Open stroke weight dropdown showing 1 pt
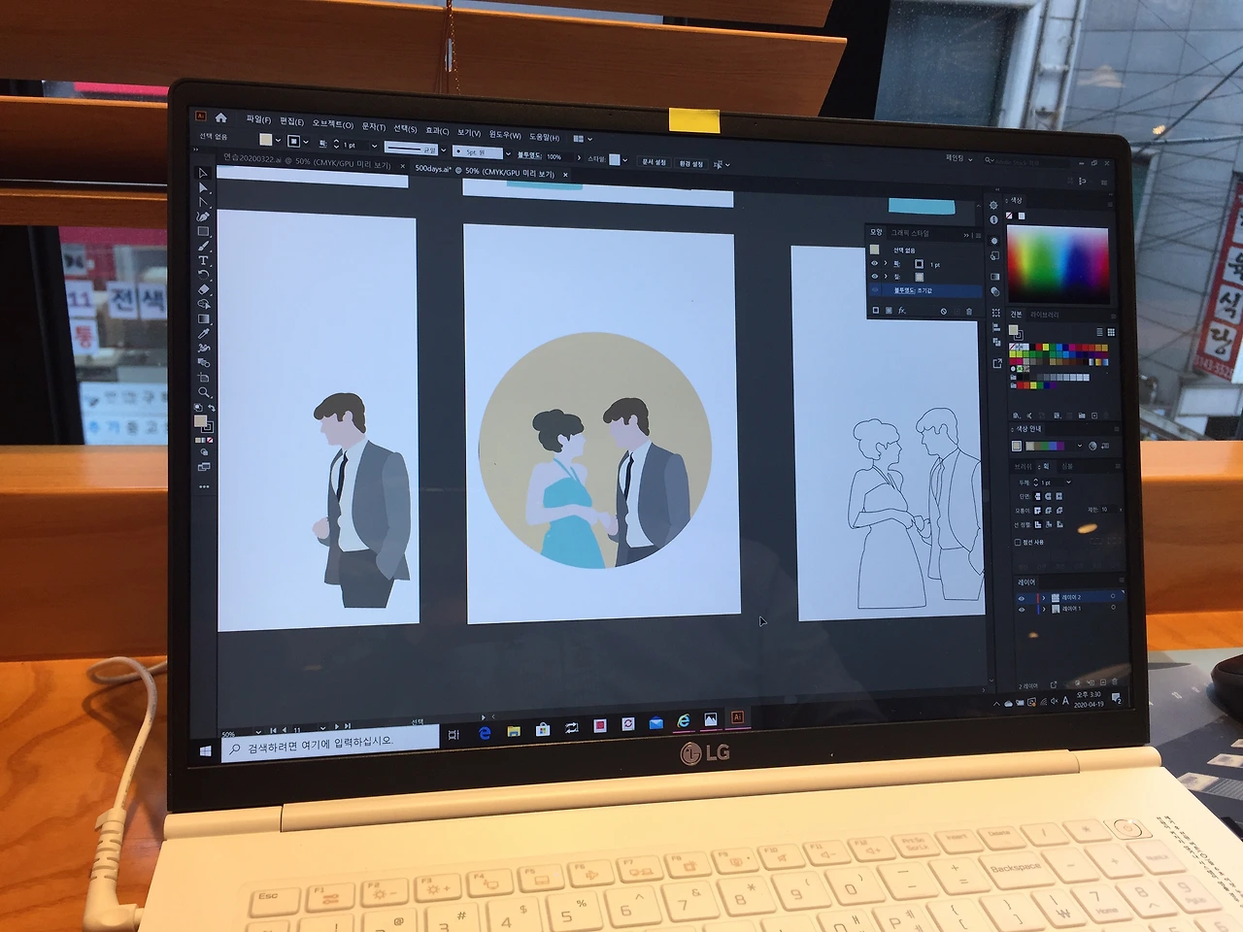The width and height of the screenshot is (1243, 932). point(374,146)
